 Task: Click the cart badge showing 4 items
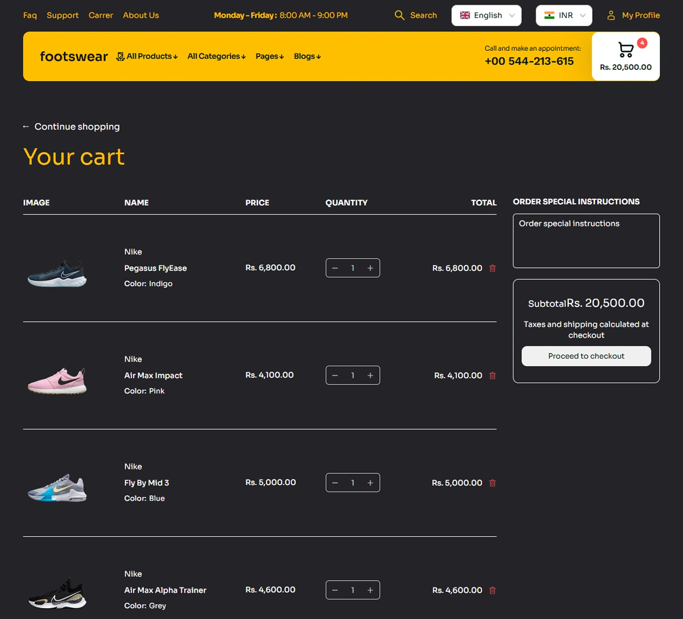642,43
